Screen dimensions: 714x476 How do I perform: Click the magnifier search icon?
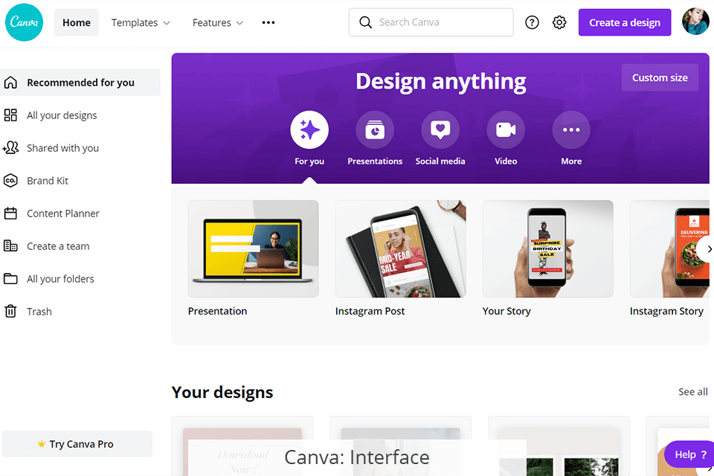(365, 22)
